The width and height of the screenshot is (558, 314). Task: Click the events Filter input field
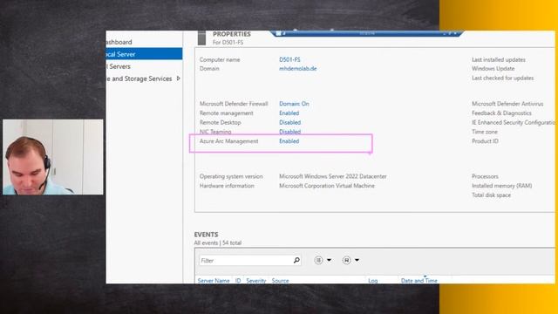tap(250, 261)
